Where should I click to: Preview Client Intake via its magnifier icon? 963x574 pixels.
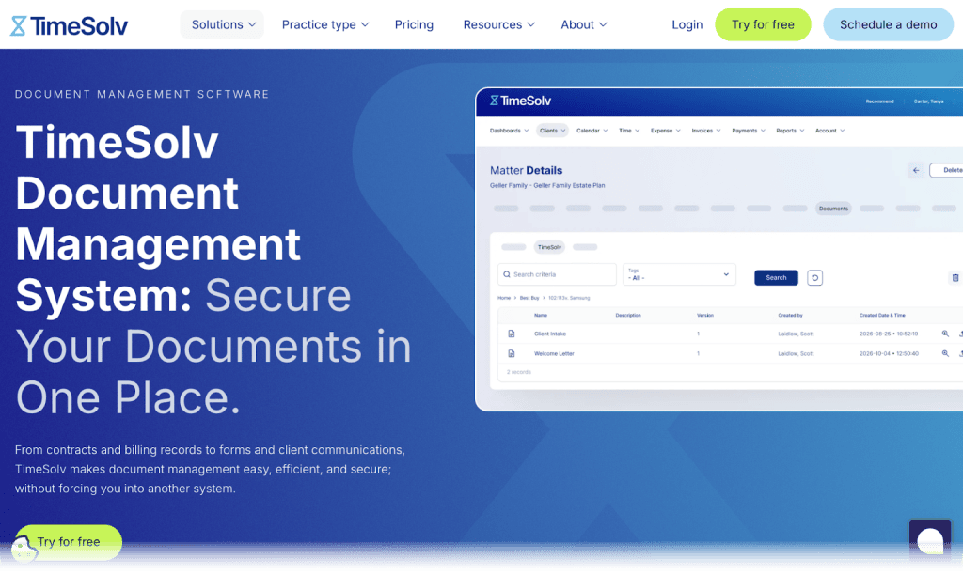point(945,334)
